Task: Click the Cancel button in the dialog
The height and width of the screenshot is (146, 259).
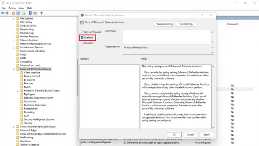Action: point(190,135)
